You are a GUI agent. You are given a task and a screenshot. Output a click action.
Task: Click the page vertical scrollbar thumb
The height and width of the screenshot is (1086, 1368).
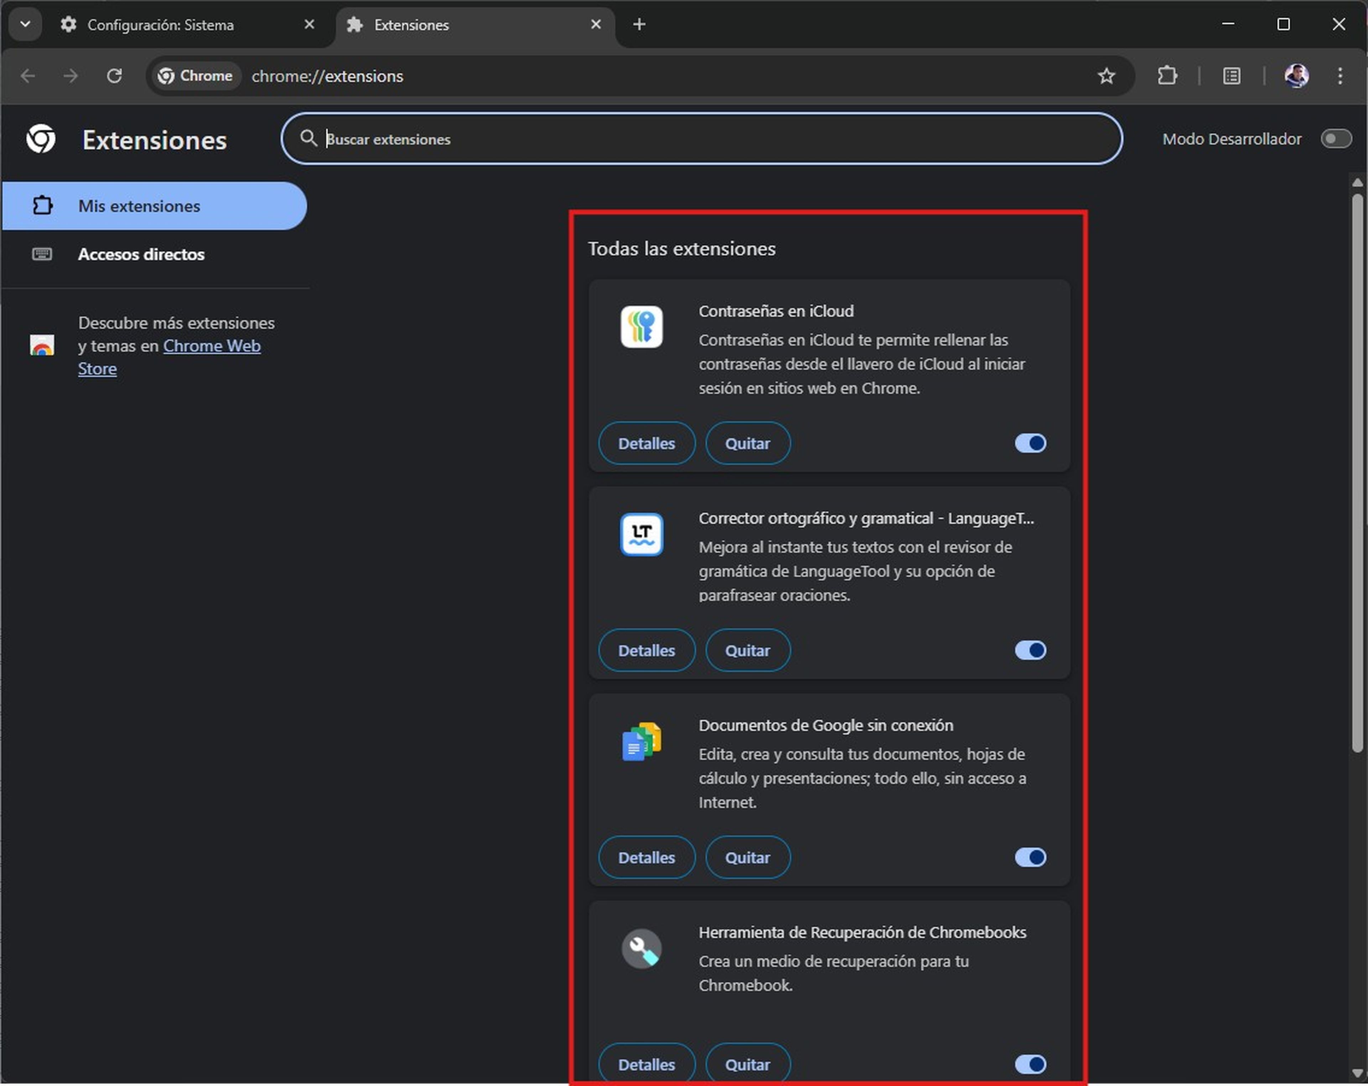tap(1357, 473)
